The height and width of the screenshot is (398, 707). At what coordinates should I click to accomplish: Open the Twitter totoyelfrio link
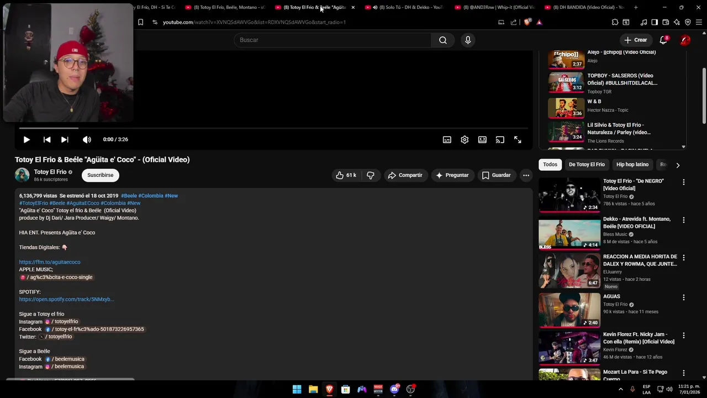click(55, 337)
